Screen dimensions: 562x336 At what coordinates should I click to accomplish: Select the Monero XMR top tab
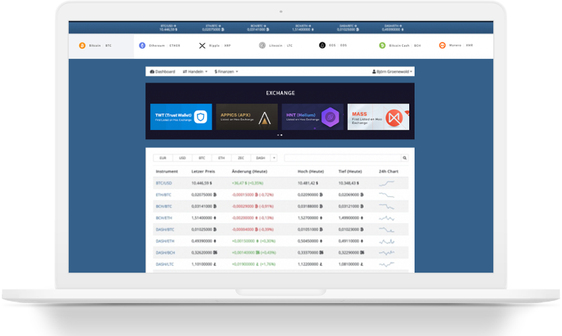click(456, 45)
